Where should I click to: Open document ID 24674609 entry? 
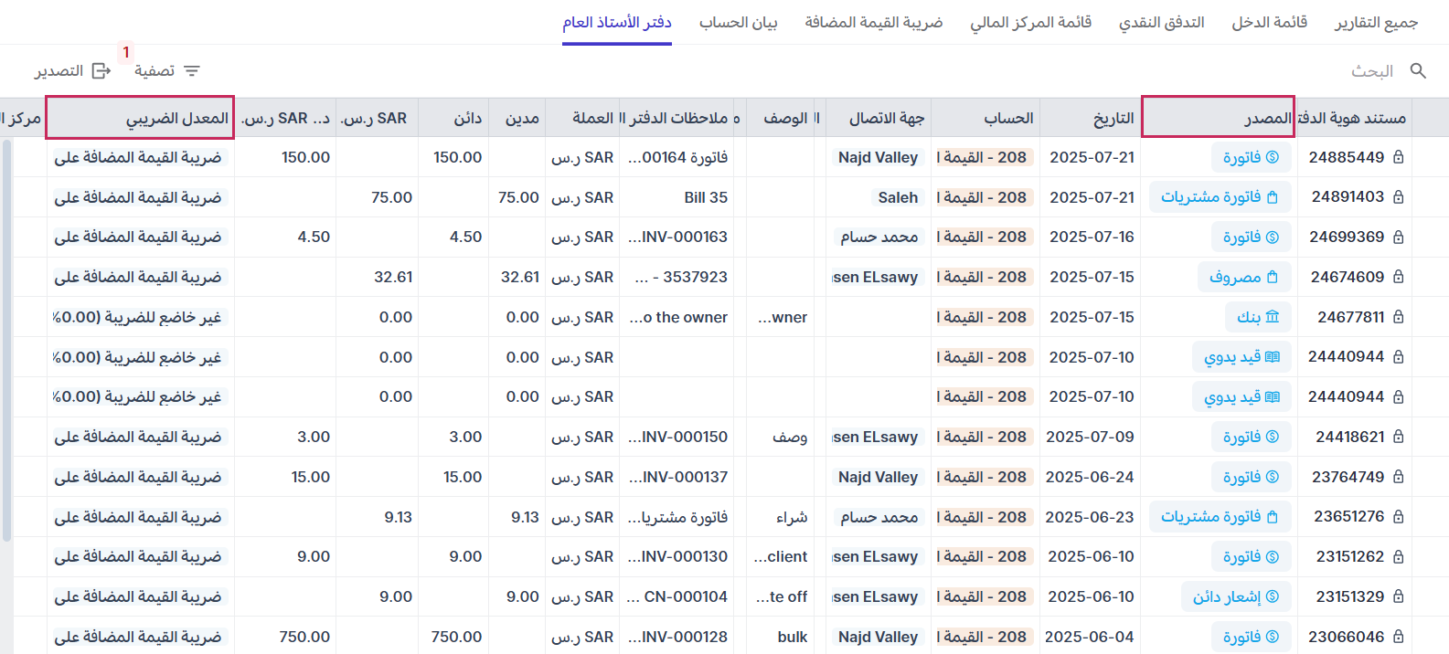point(1347,277)
